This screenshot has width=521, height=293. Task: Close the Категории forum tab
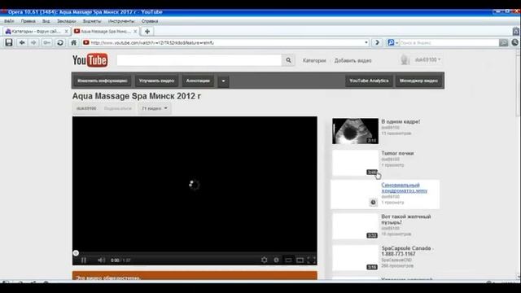pyautogui.click(x=67, y=31)
